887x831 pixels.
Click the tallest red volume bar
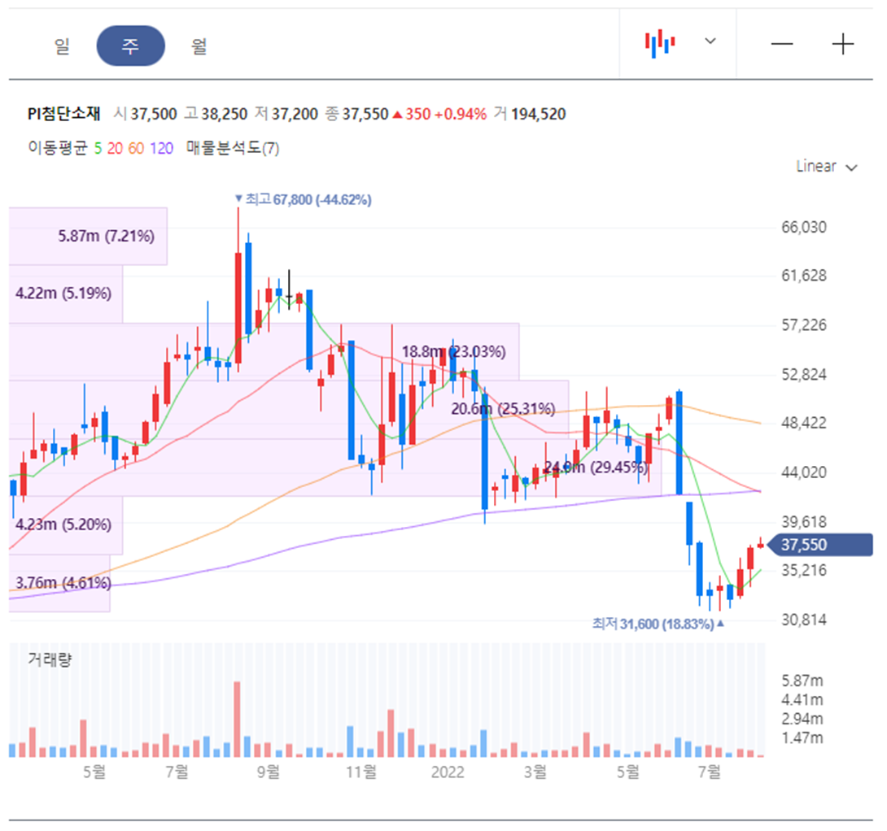(237, 719)
